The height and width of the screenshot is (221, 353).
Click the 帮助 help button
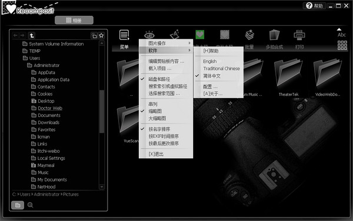[x=314, y=6]
